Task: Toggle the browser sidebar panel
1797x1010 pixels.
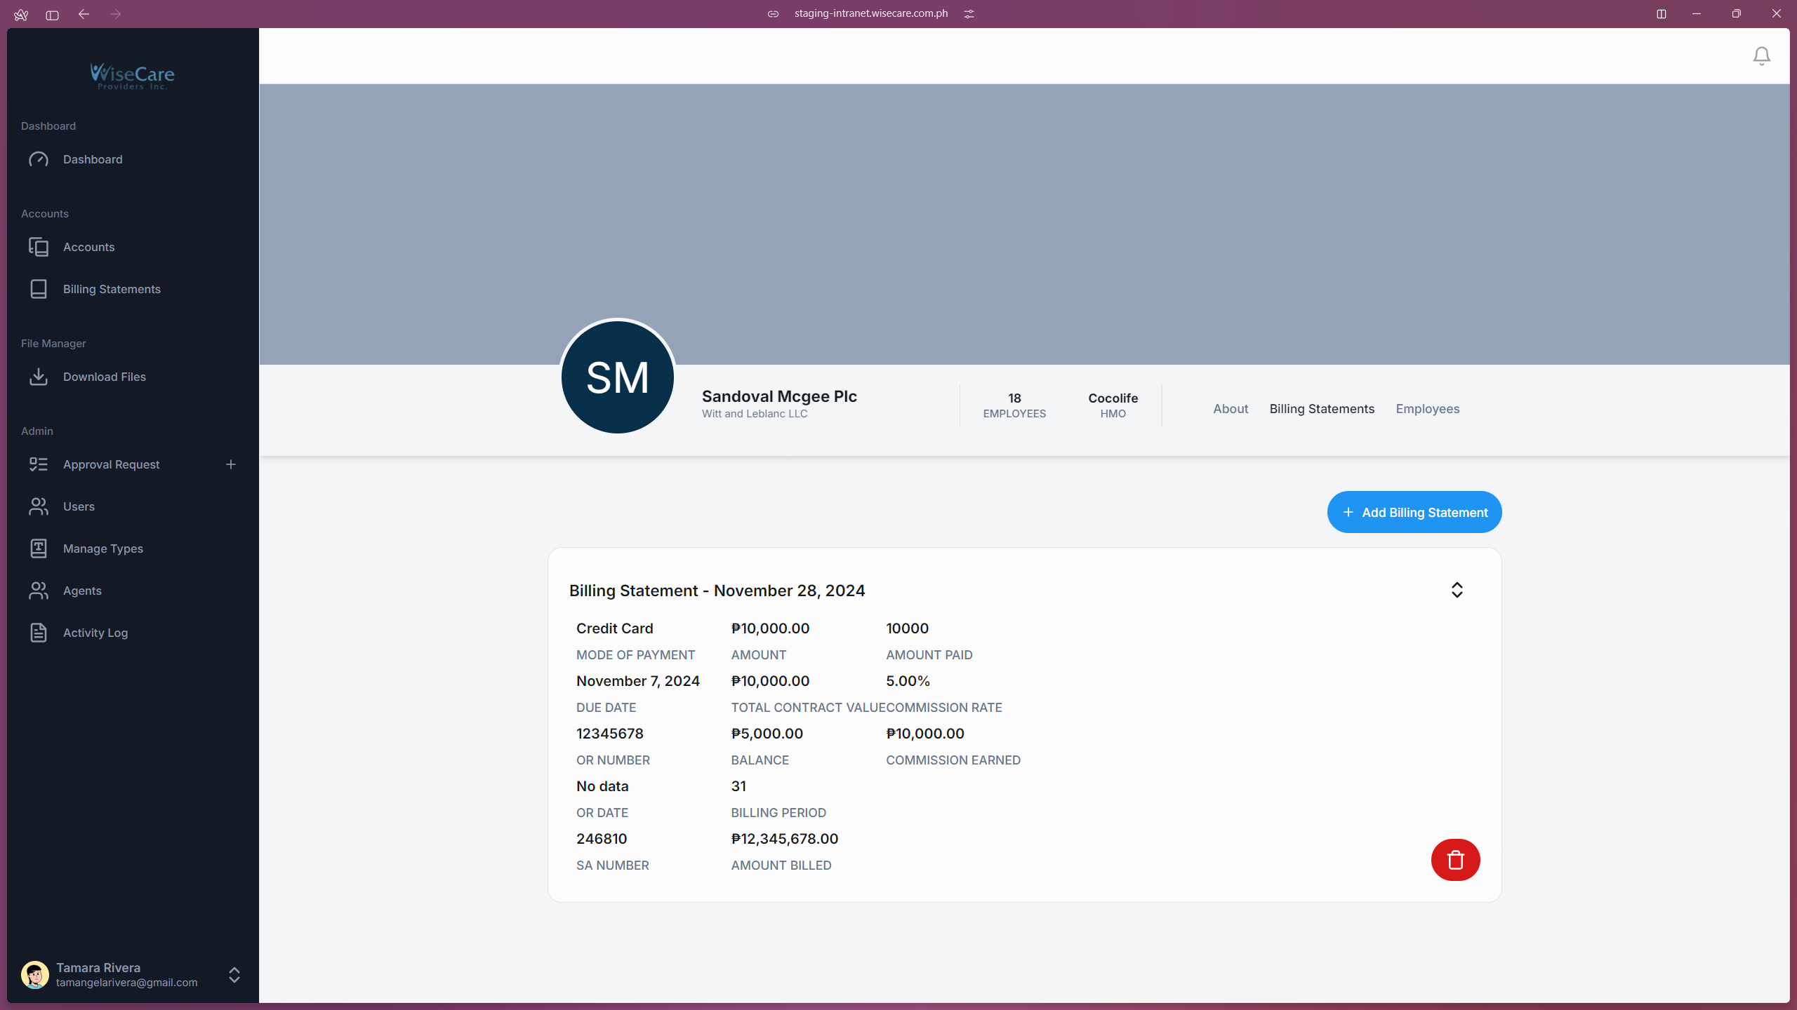Action: [x=51, y=15]
